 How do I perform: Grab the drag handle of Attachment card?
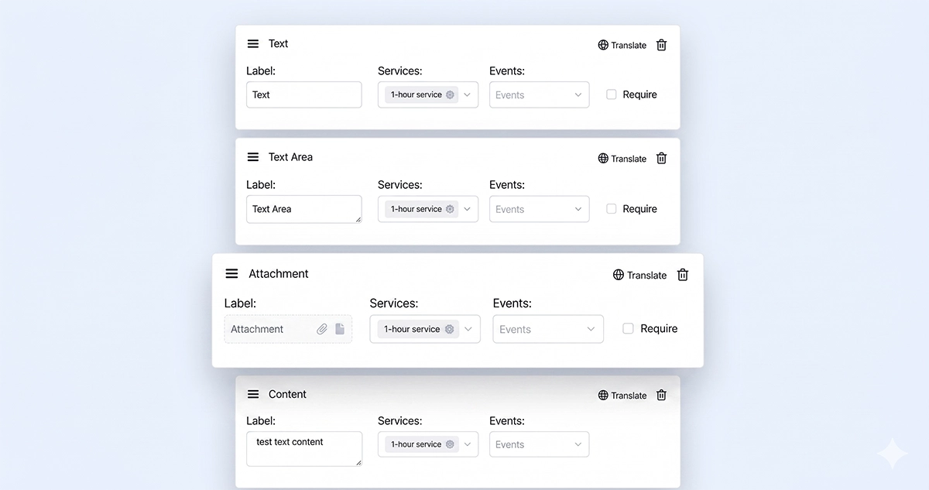[231, 274]
